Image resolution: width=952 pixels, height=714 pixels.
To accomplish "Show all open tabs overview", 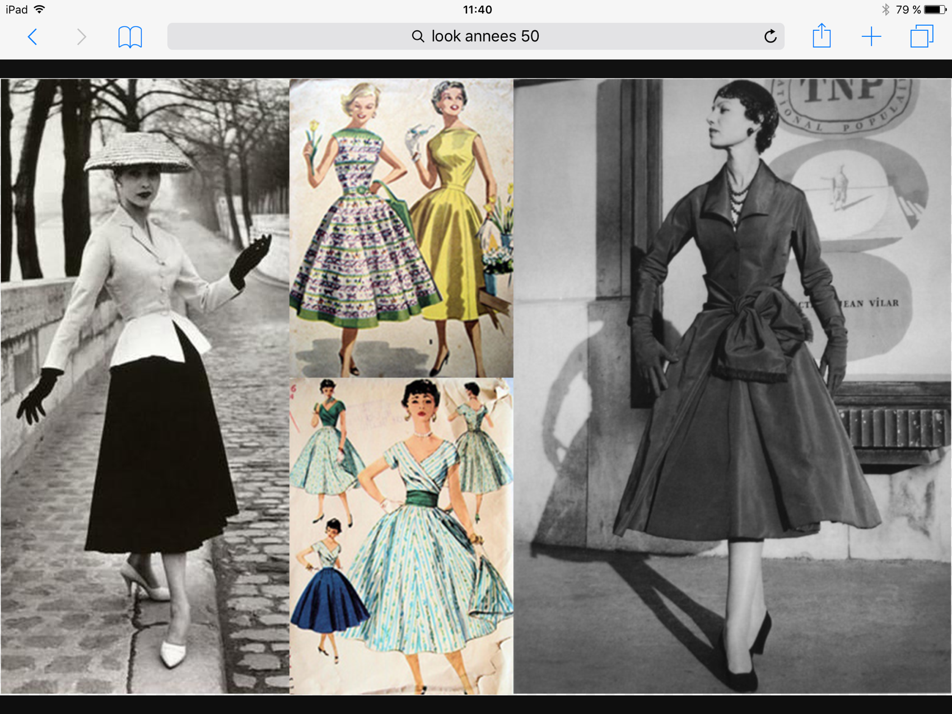I will click(921, 36).
